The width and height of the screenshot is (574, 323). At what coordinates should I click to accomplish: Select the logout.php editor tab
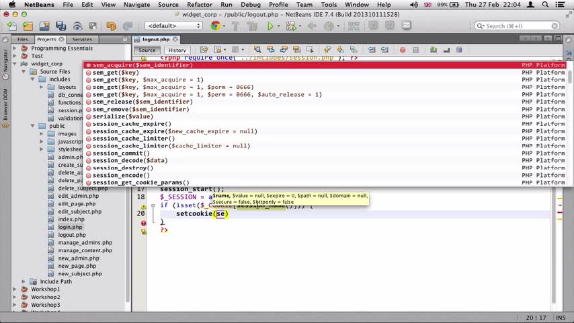(x=155, y=39)
